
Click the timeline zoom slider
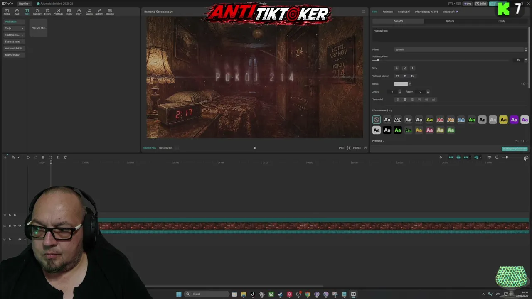512,157
